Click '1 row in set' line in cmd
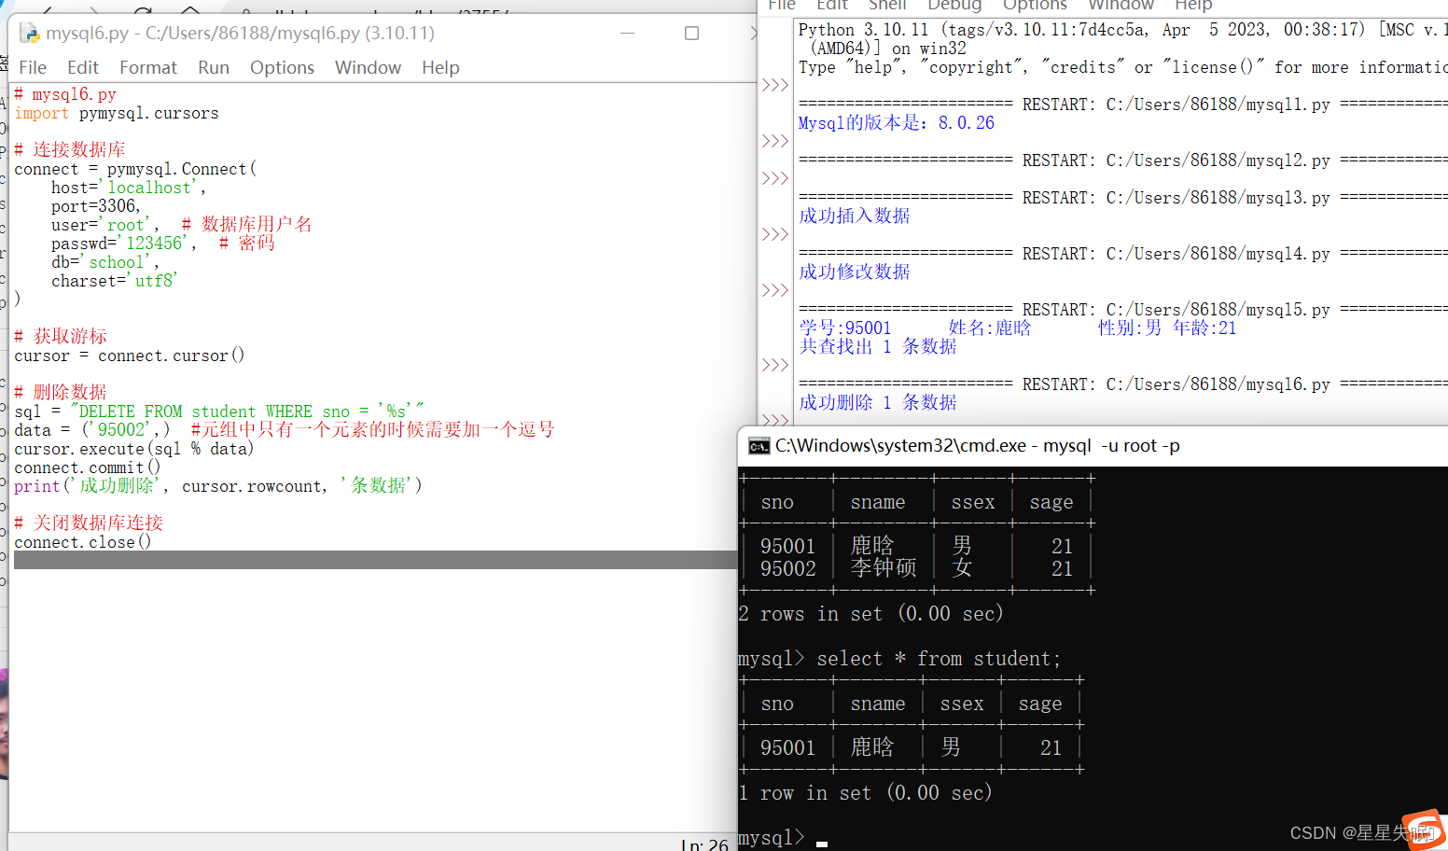Viewport: 1448px width, 851px height. tap(865, 793)
